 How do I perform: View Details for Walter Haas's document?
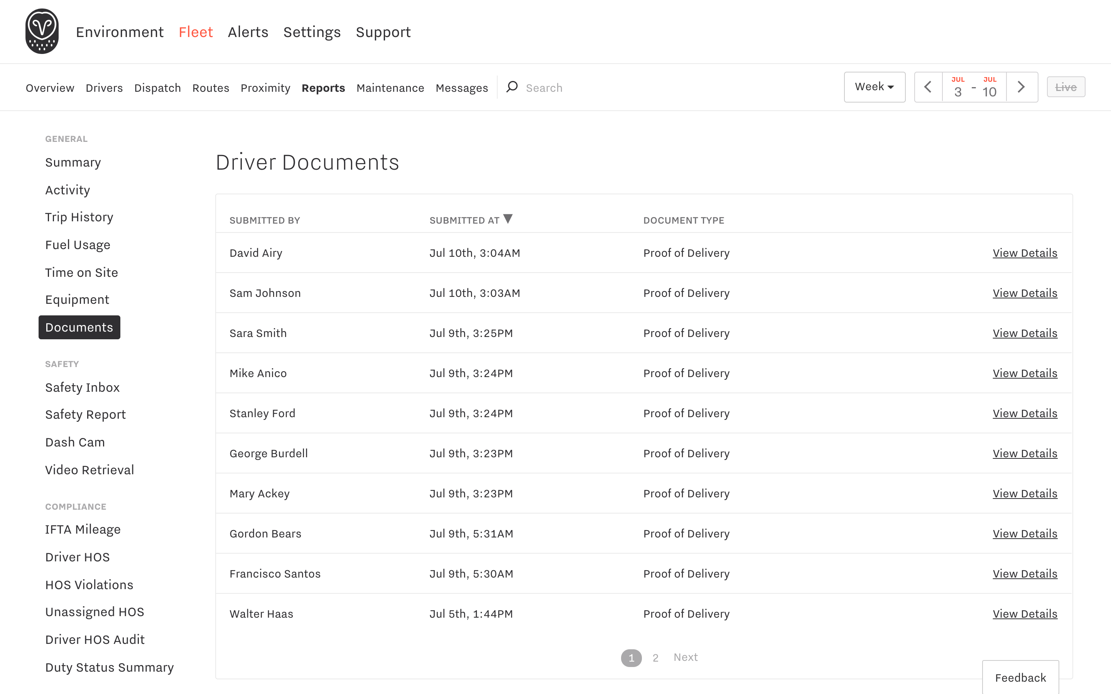click(1025, 614)
